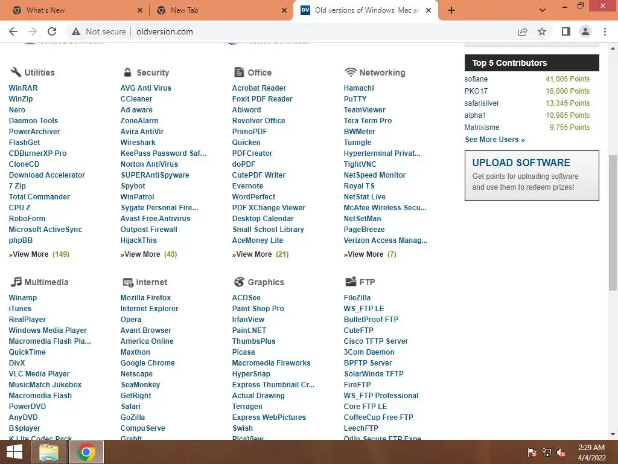Click the Google Chrome software link
Image resolution: width=618 pixels, height=464 pixels.
point(147,362)
